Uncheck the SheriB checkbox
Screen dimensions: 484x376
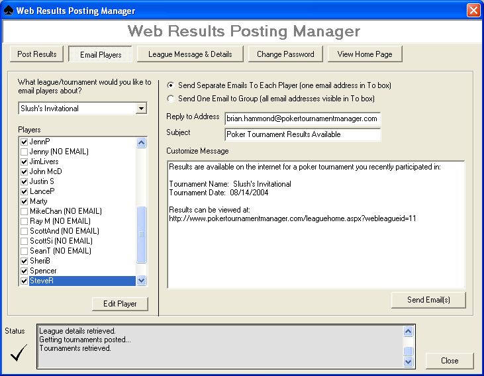click(24, 261)
